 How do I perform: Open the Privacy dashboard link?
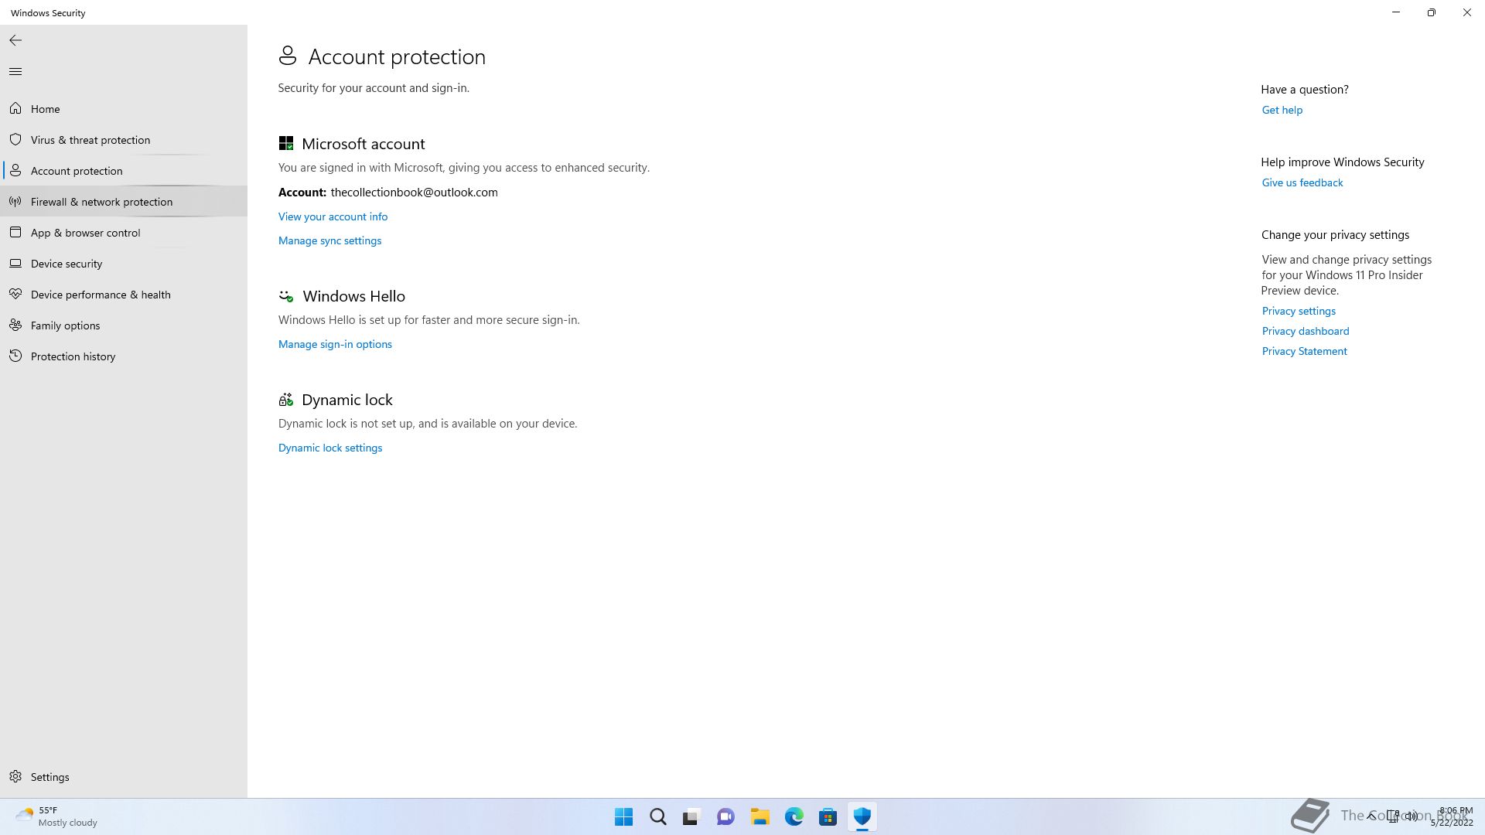pos(1305,331)
